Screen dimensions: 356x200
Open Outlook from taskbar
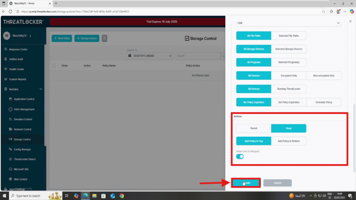pos(113,196)
